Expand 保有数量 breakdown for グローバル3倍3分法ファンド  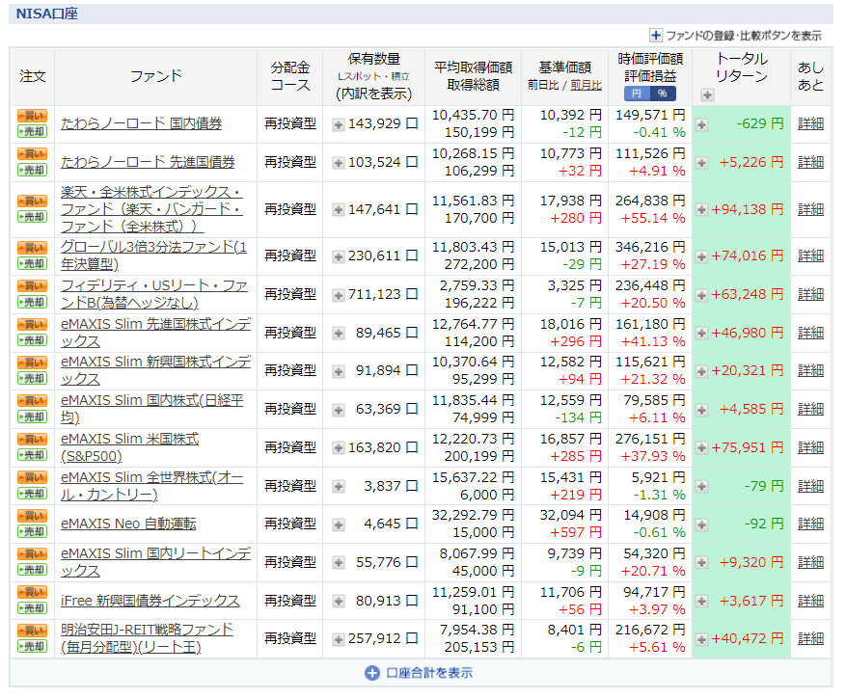tap(339, 256)
